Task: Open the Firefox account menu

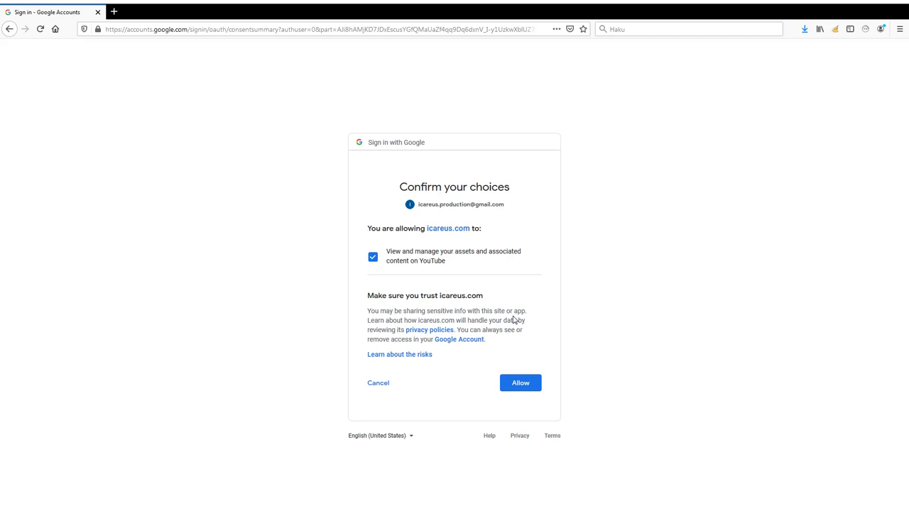Action: [x=881, y=29]
